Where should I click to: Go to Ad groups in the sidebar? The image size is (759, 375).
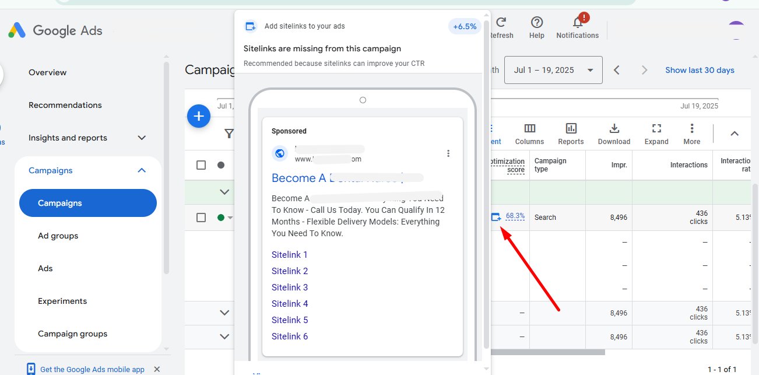click(58, 236)
